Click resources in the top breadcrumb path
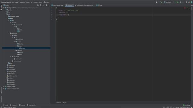The image size is (193, 108). pyautogui.click(x=22, y=2)
